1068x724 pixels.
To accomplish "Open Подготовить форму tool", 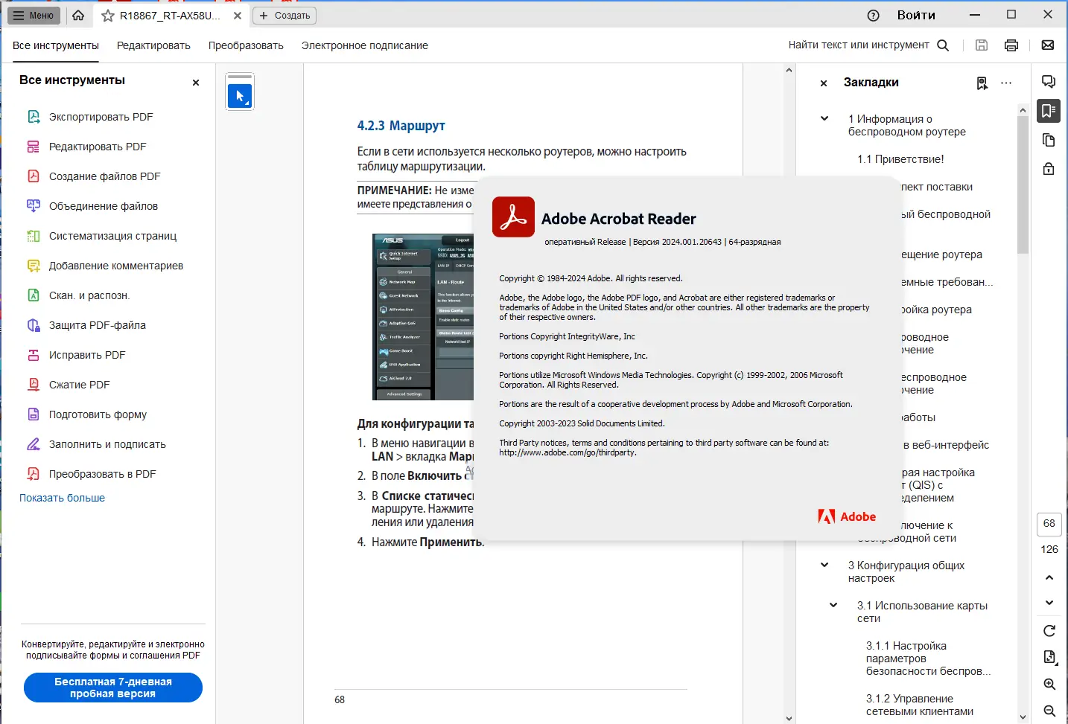I will 98,414.
